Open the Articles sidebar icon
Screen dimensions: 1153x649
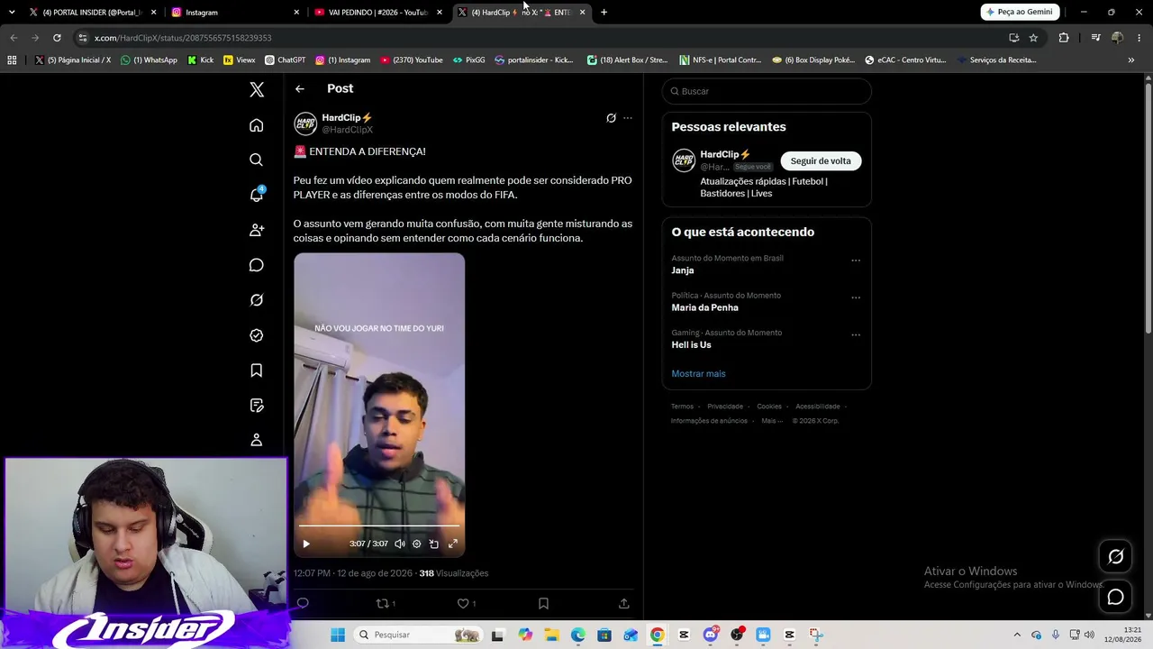coord(257,406)
